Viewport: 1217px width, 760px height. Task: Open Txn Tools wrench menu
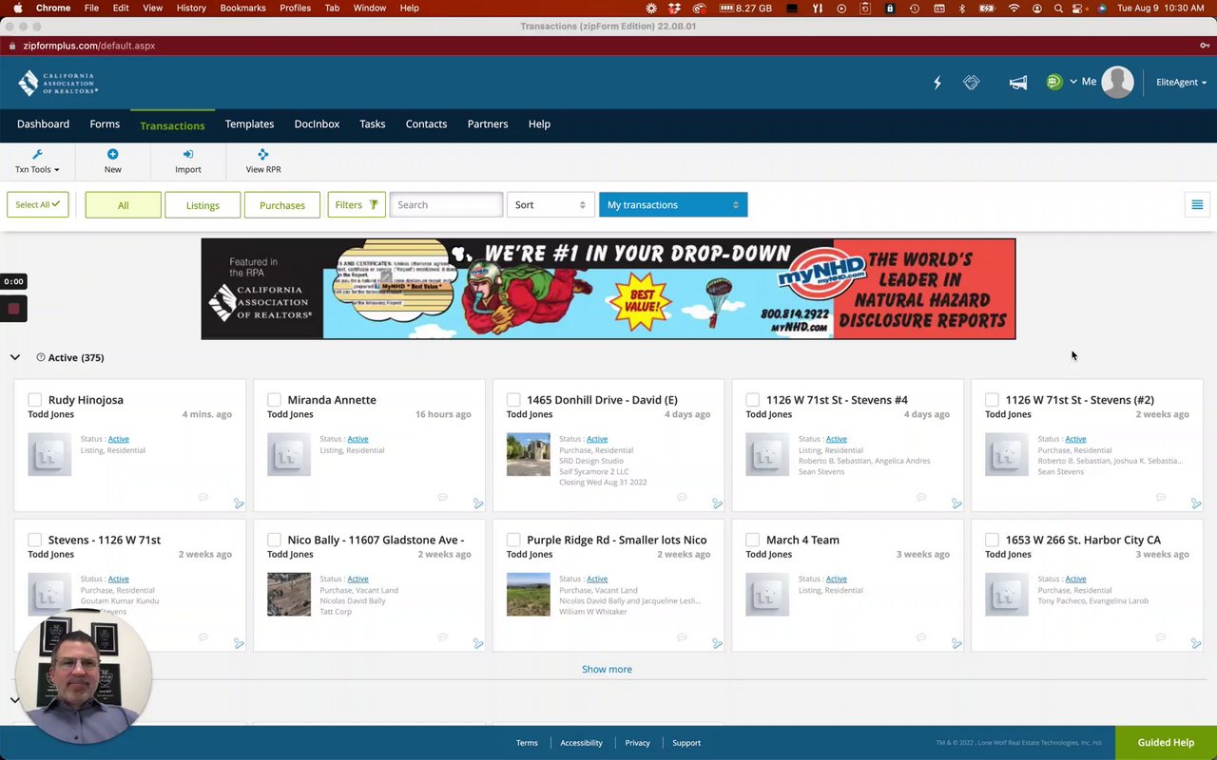pos(37,161)
